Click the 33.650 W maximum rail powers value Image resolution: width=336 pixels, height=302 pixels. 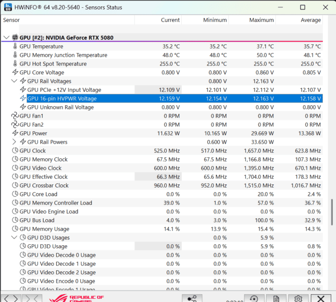(x=262, y=142)
